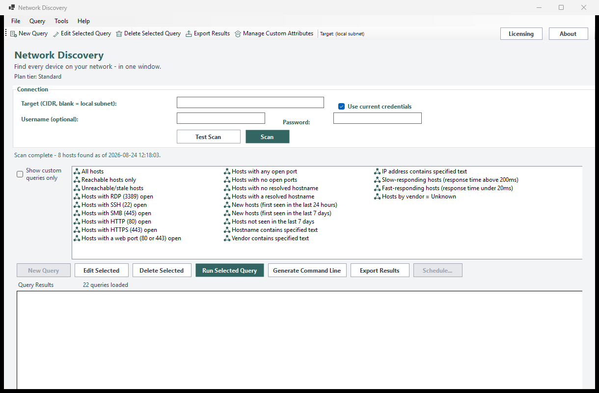Viewport: 599px width, 393px height.
Task: Open the Tools menu
Action: click(61, 21)
